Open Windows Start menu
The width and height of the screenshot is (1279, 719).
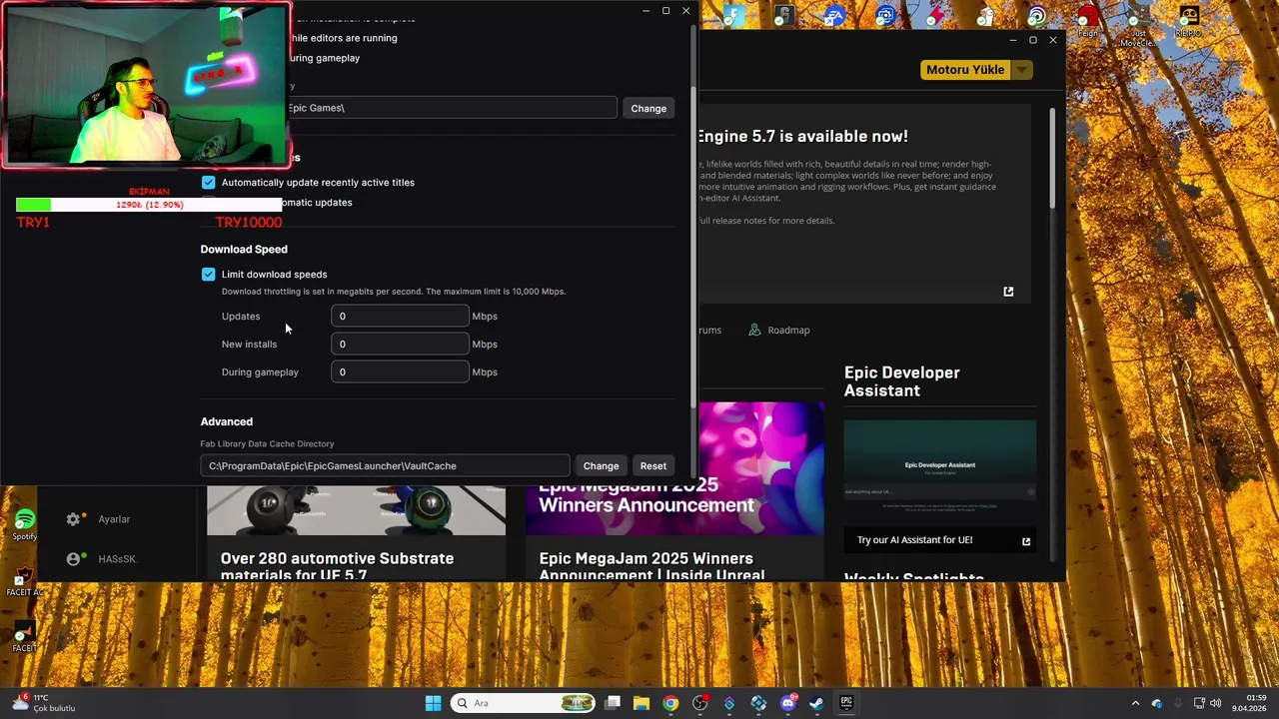433,703
